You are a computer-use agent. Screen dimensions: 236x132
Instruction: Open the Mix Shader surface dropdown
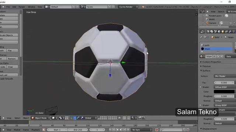(225, 76)
